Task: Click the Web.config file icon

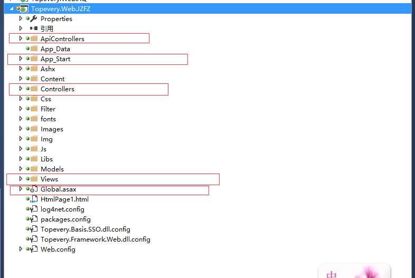Action: (34, 249)
